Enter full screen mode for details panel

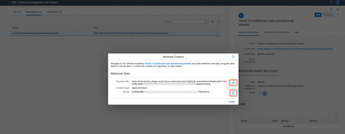[x=331, y=10]
